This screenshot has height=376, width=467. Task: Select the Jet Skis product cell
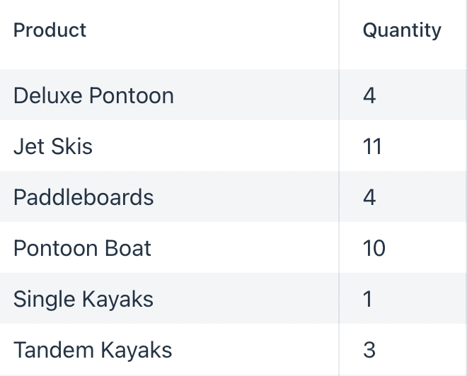tap(169, 146)
